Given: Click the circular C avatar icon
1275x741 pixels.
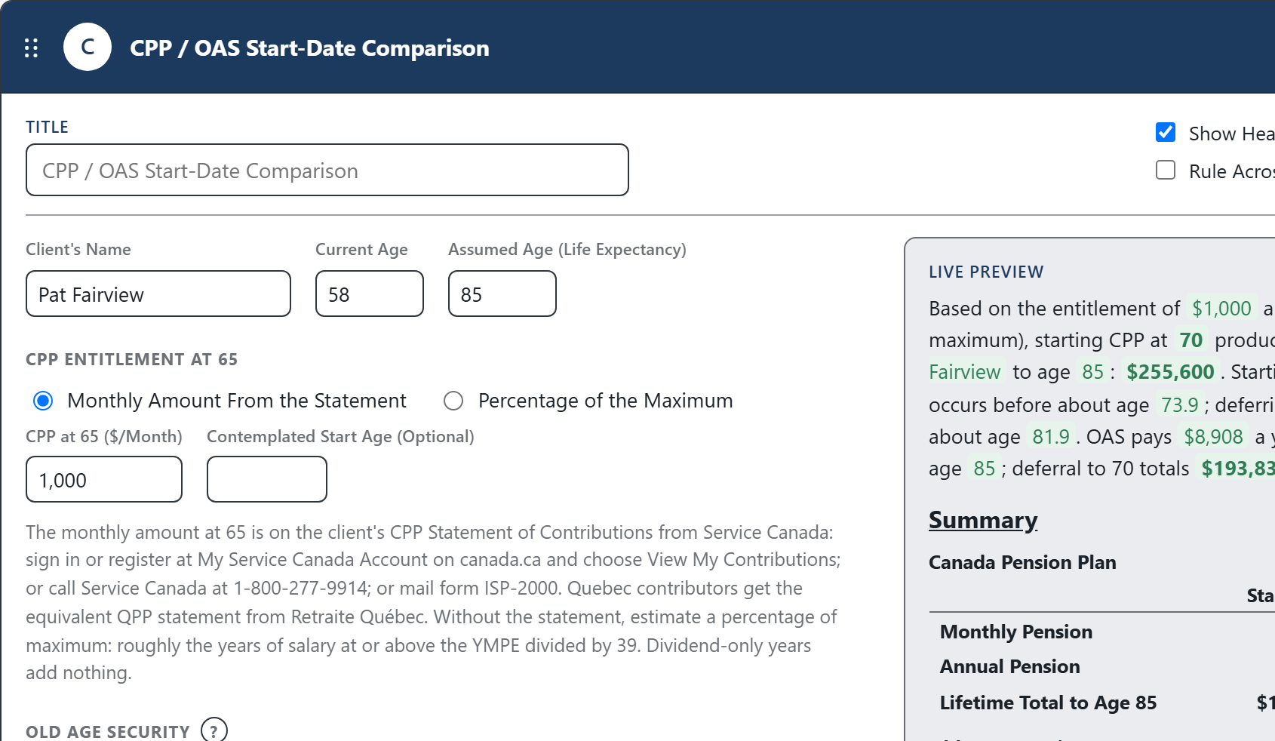Looking at the screenshot, I should tap(88, 47).
